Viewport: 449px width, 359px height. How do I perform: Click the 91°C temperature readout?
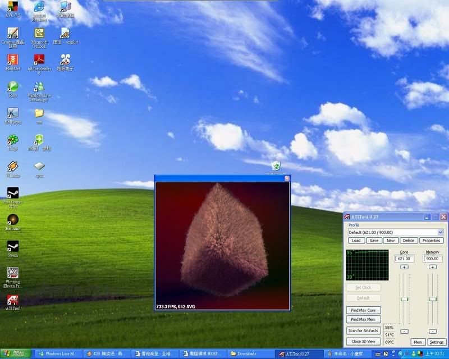pos(389,335)
